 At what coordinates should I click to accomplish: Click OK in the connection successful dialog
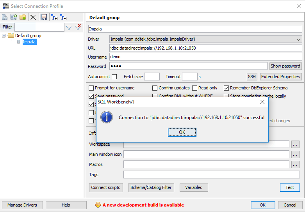182,132
